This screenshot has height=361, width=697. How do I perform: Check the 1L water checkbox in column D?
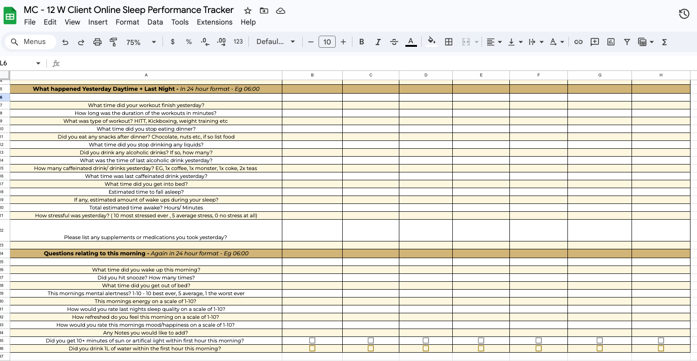426,348
